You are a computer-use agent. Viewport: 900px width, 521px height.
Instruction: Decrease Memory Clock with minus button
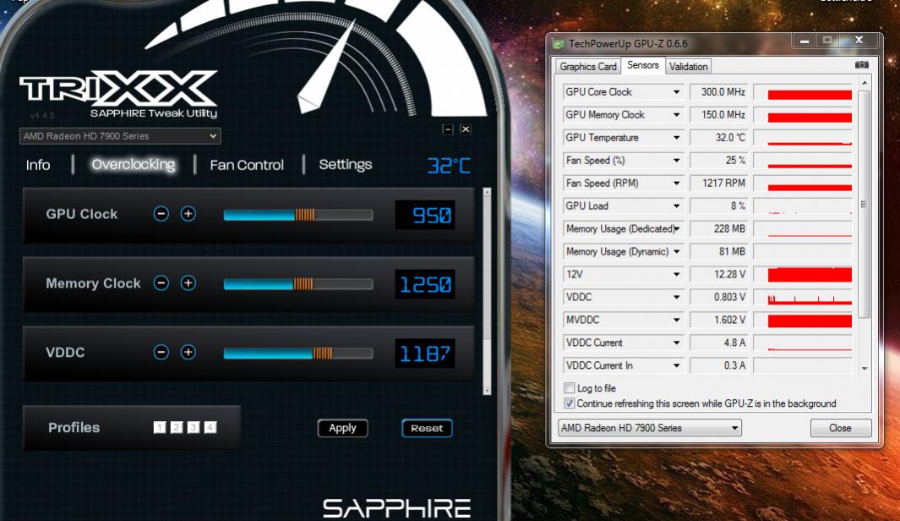pyautogui.click(x=161, y=283)
